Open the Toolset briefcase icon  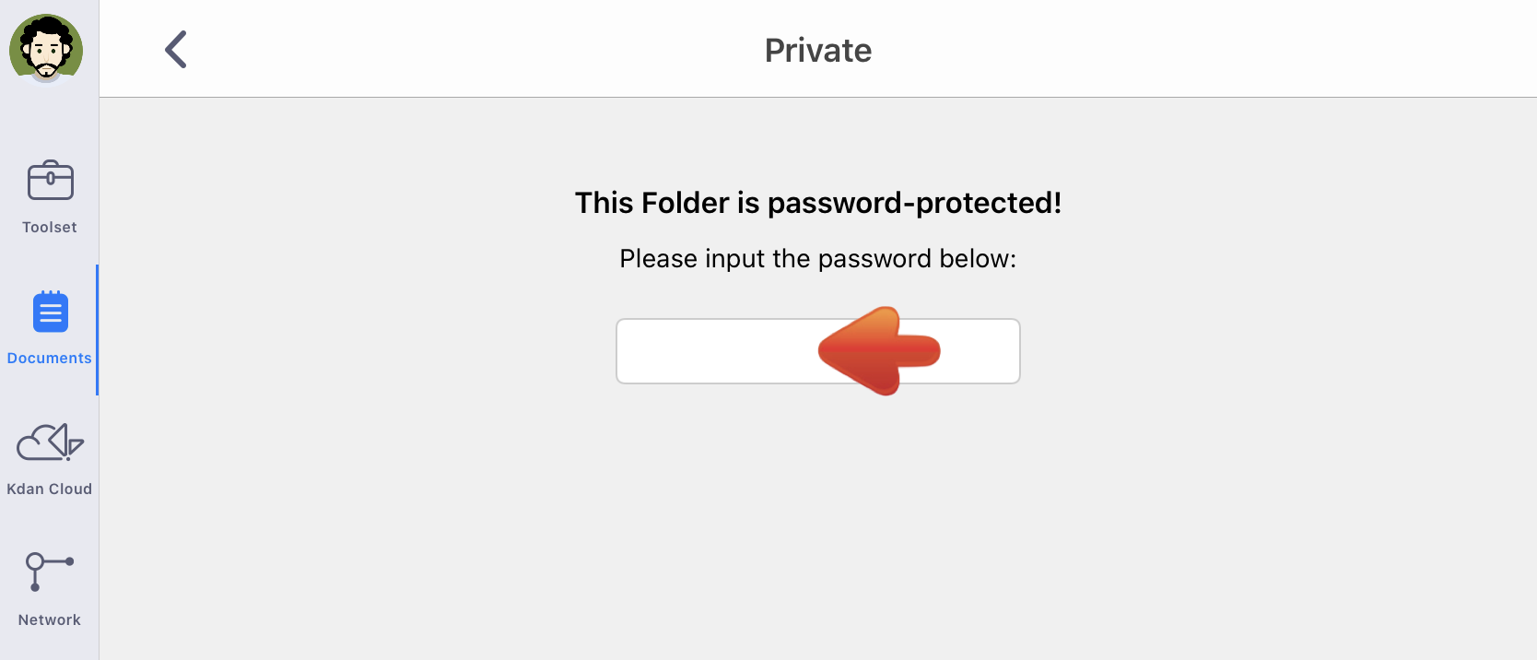coord(50,181)
